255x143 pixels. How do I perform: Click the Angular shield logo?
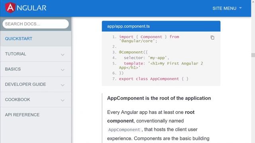pos(10,8)
